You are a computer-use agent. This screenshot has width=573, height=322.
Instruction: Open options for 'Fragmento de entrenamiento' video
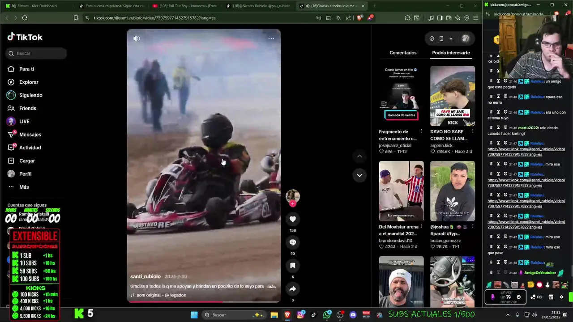coord(421,131)
